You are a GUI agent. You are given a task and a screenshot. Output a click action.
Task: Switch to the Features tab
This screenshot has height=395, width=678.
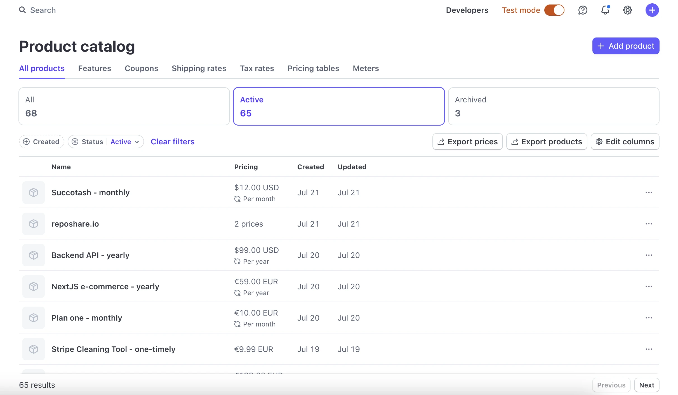[x=95, y=68]
